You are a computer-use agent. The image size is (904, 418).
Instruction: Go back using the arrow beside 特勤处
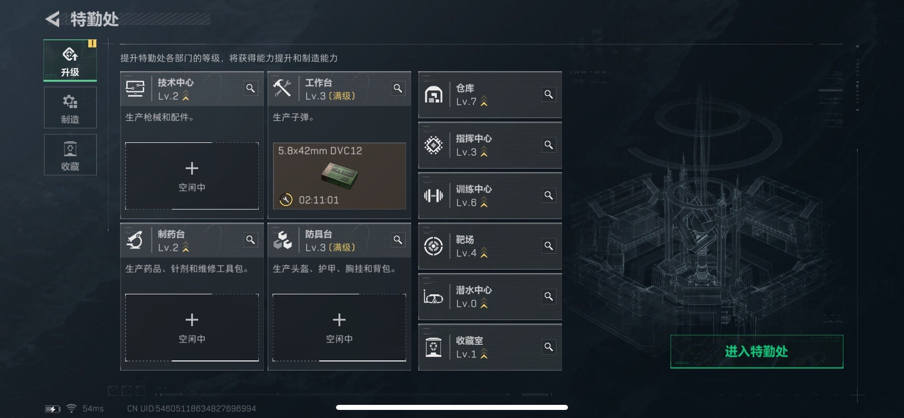(x=52, y=19)
